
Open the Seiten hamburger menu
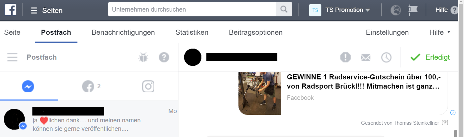47,11
